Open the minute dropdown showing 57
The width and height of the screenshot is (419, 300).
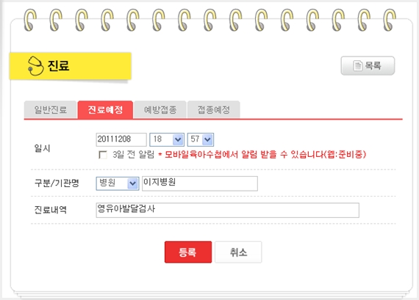coord(201,139)
